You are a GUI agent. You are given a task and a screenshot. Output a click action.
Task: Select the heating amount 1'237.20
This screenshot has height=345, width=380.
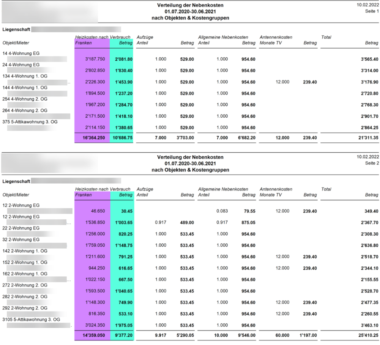click(124, 93)
